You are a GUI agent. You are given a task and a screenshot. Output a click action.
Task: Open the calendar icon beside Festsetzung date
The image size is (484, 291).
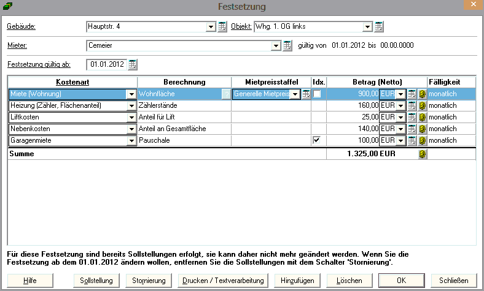coord(133,64)
